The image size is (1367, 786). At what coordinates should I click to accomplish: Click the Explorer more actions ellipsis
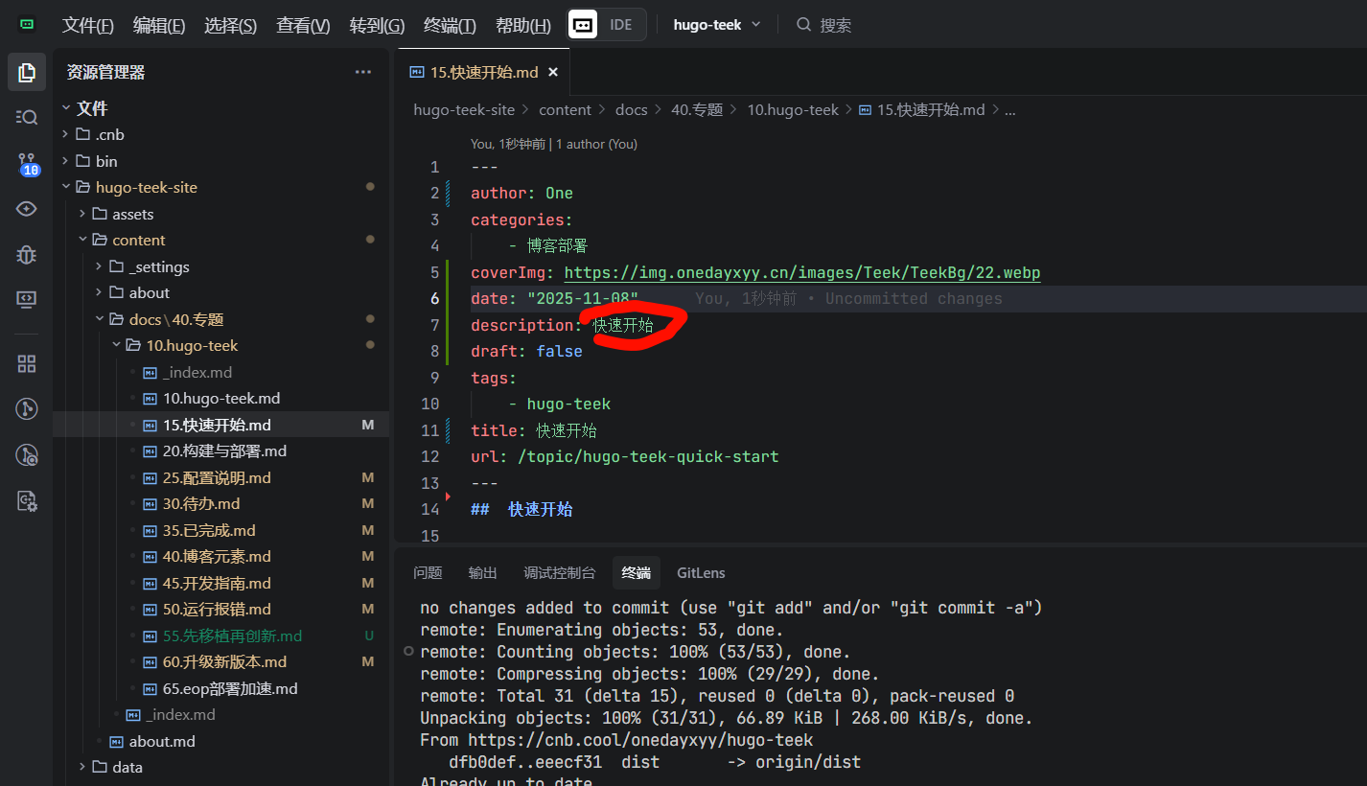(x=363, y=72)
